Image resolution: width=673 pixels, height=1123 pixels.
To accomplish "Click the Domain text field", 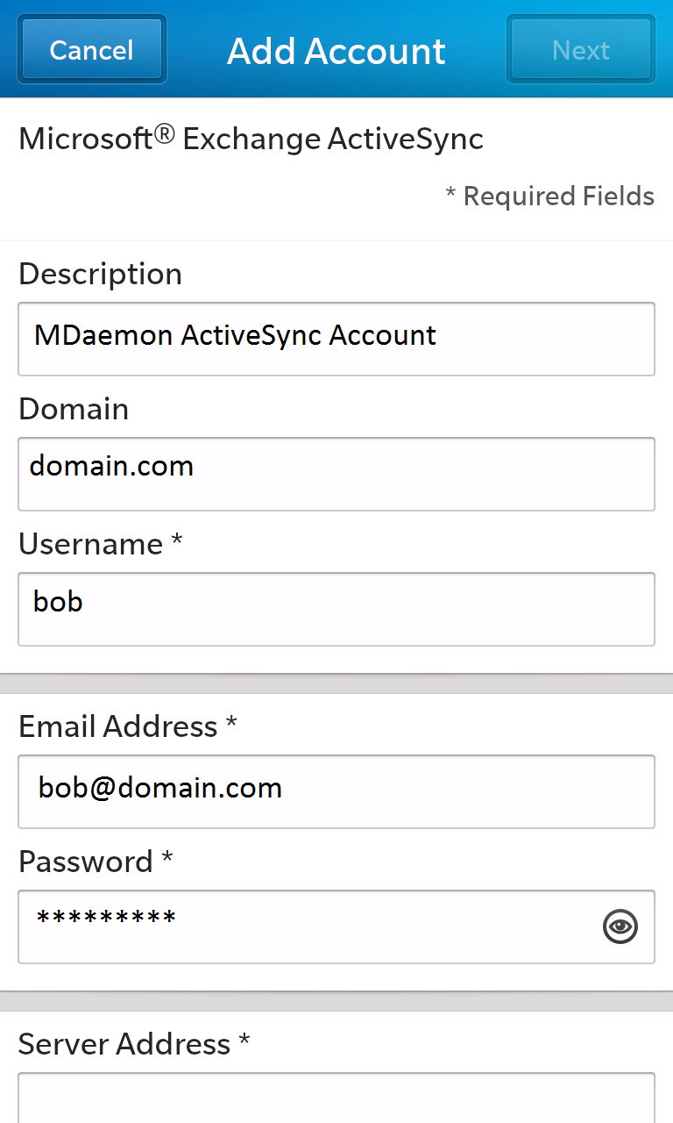I will (336, 474).
